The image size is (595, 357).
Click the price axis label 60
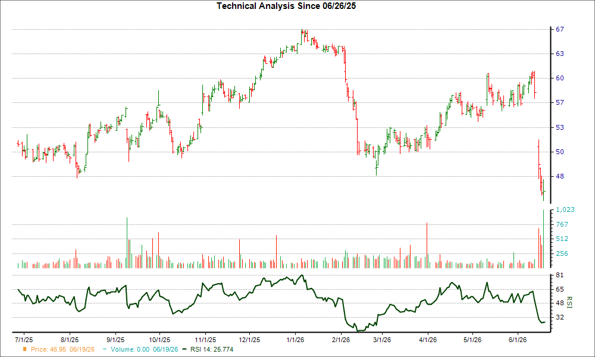[x=560, y=78]
